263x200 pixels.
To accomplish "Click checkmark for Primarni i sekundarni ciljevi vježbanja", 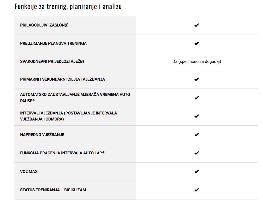I will (x=197, y=79).
